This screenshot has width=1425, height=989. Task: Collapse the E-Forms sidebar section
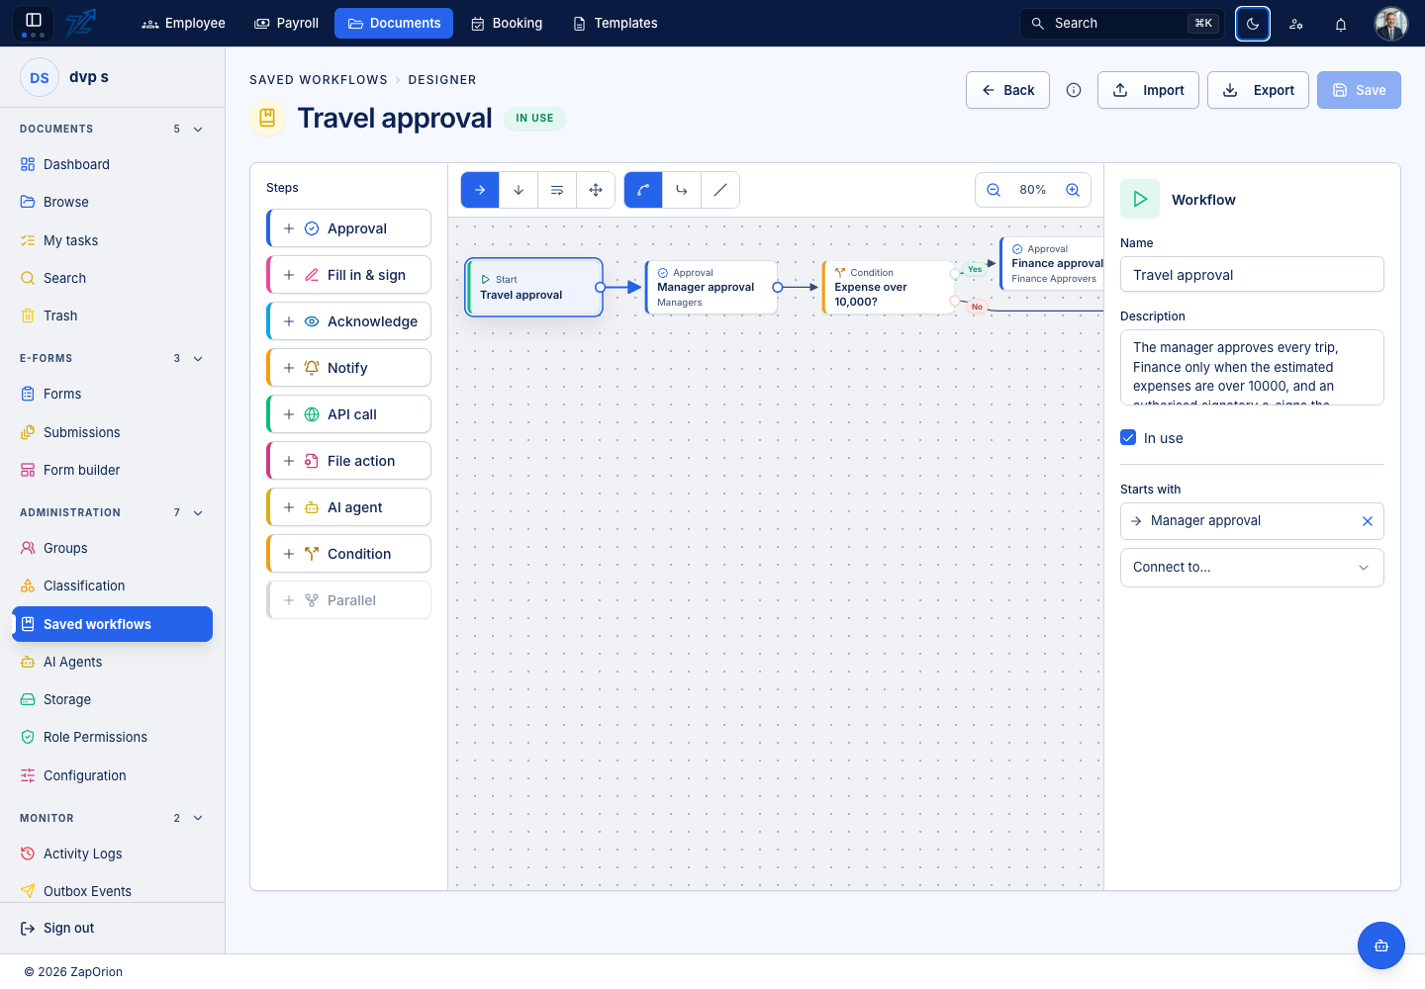click(x=198, y=358)
